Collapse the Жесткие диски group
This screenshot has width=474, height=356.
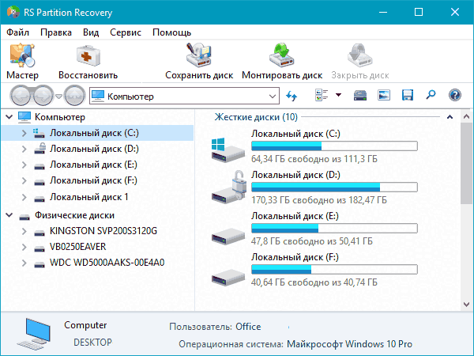[x=450, y=117]
